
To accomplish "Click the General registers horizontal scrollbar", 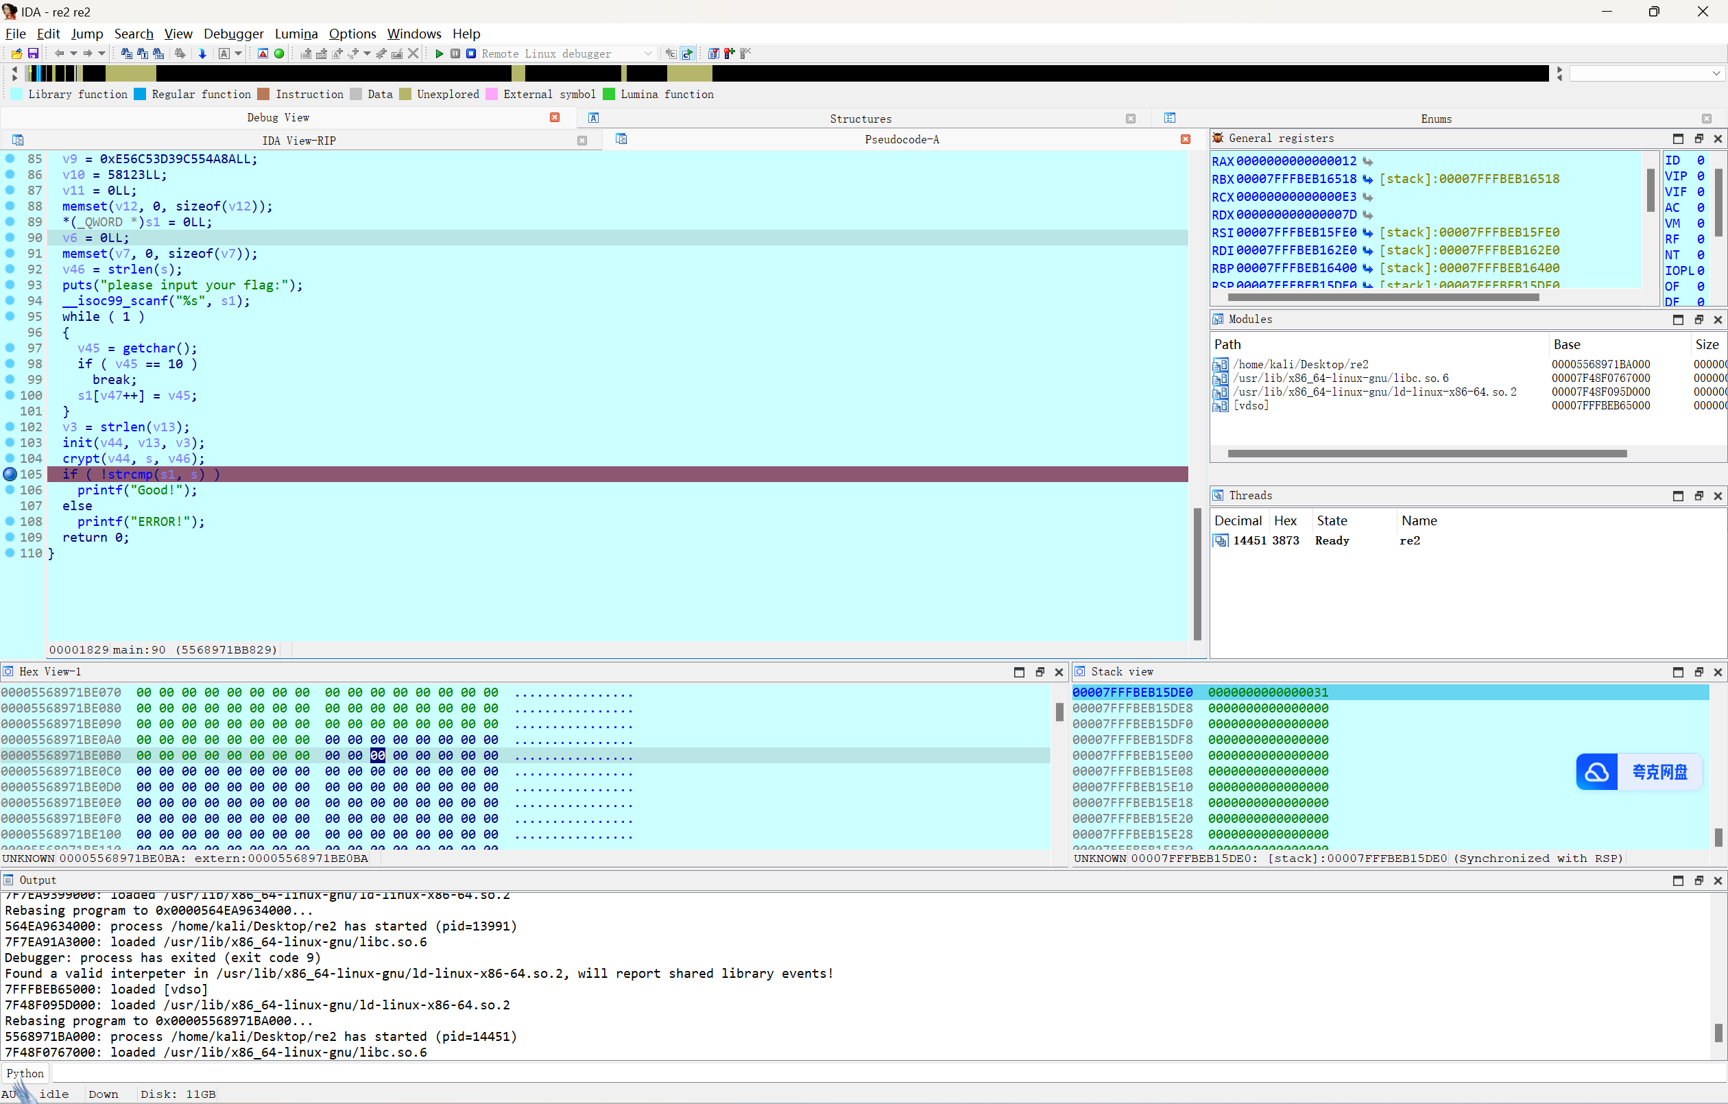I will pos(1383,297).
